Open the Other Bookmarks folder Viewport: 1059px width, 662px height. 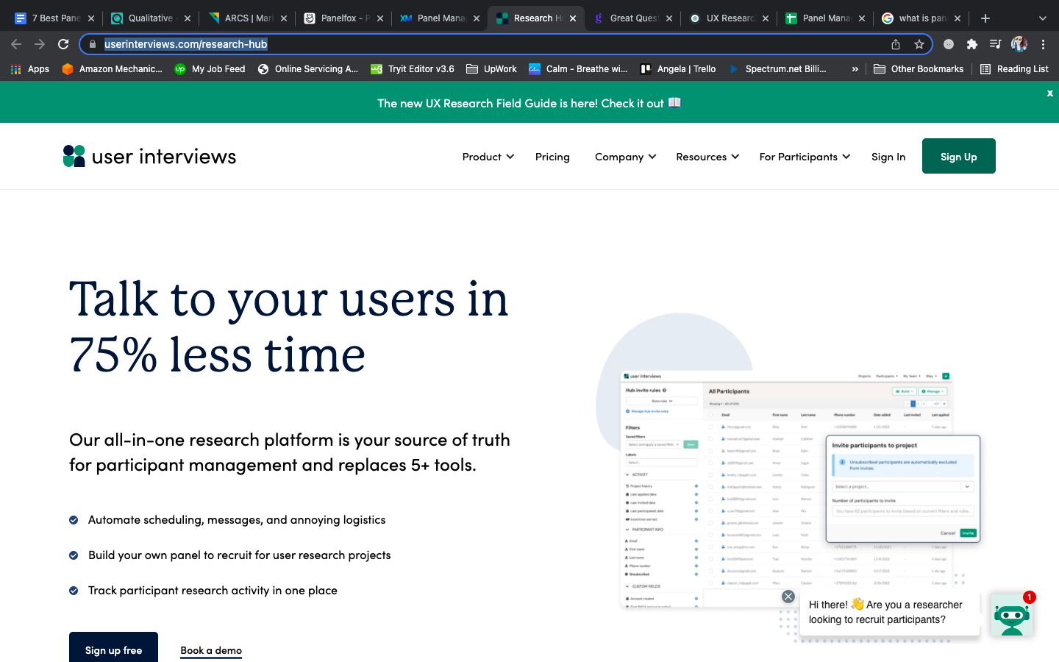(919, 69)
